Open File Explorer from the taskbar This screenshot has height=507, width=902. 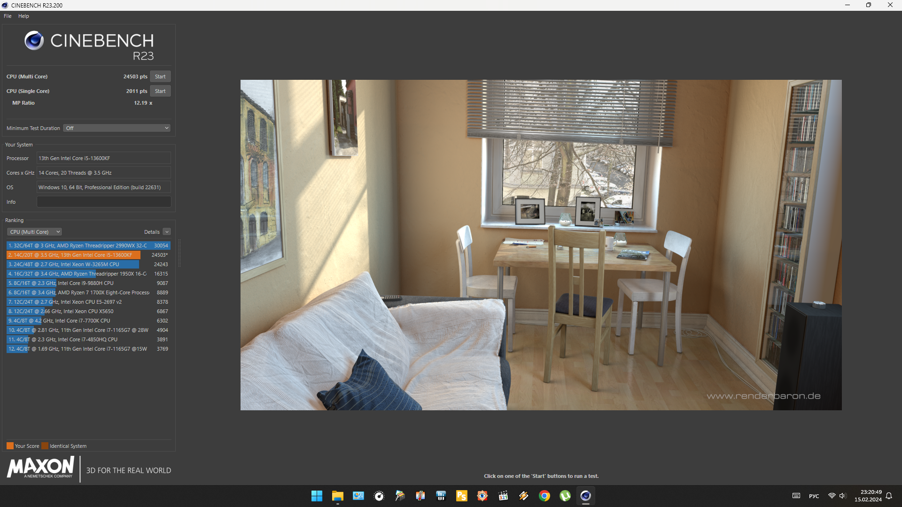click(x=337, y=496)
